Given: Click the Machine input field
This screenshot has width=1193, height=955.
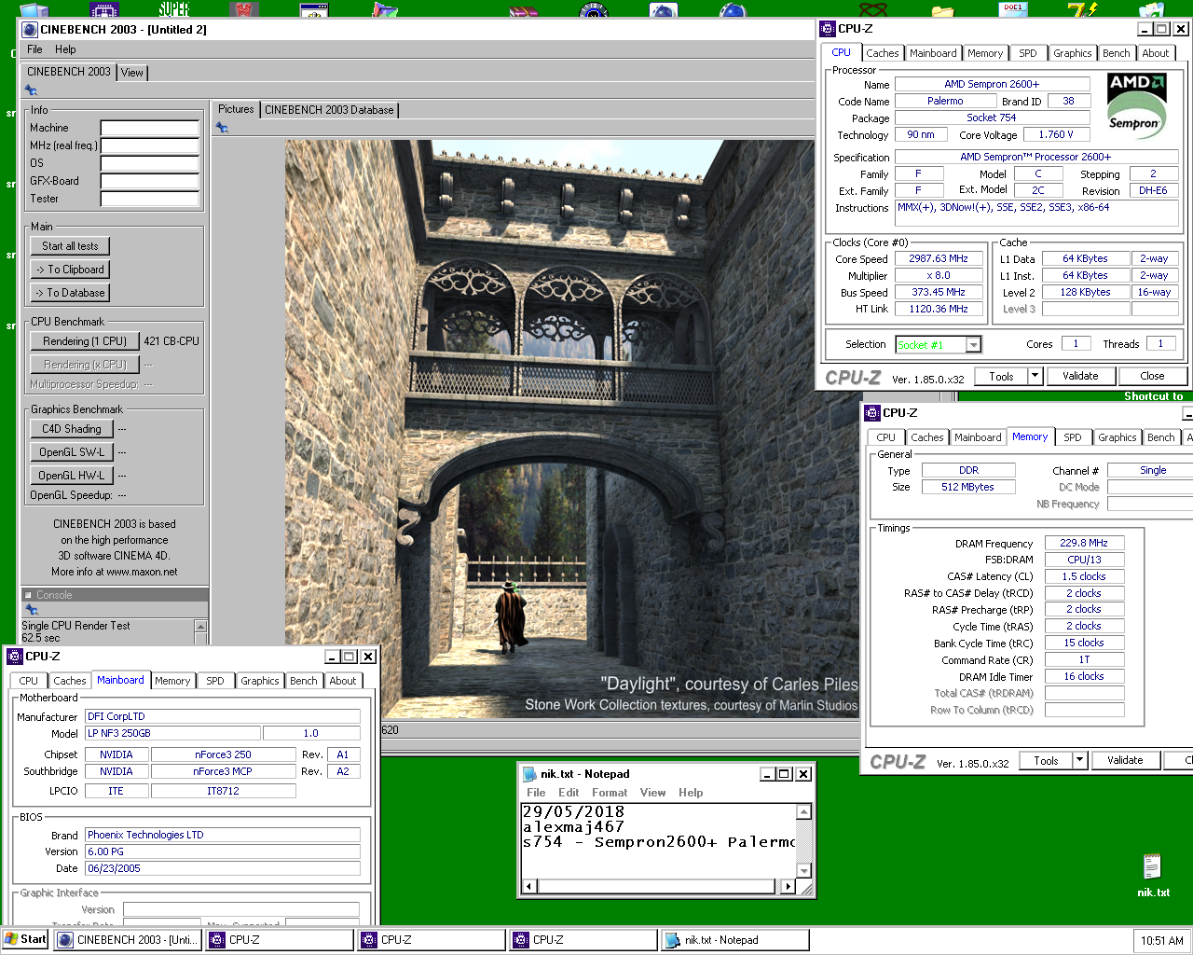Looking at the screenshot, I should [150, 128].
